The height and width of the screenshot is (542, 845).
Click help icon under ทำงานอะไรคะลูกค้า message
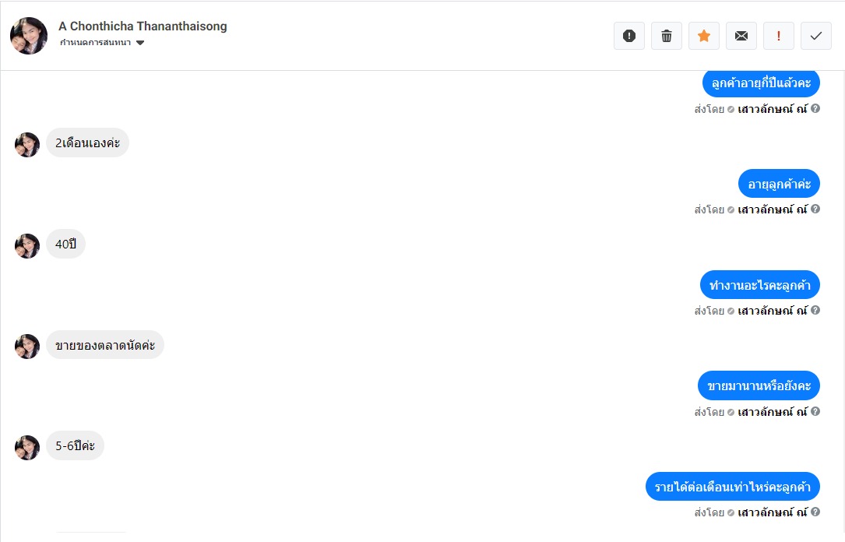point(815,311)
